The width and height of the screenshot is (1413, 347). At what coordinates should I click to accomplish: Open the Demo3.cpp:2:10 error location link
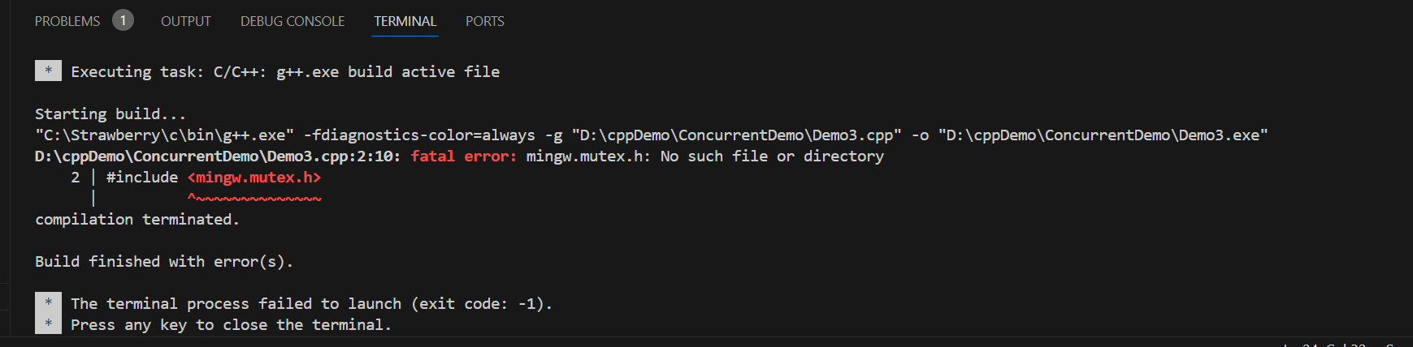pos(217,156)
